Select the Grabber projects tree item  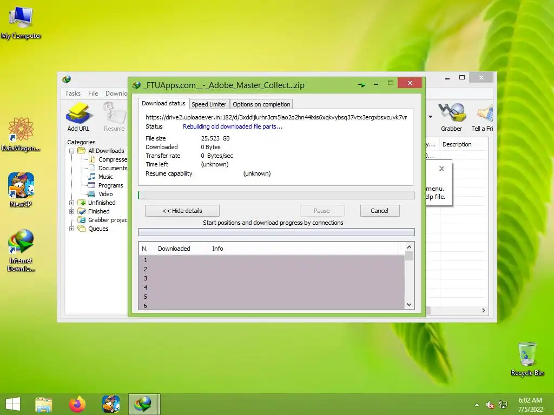point(103,220)
